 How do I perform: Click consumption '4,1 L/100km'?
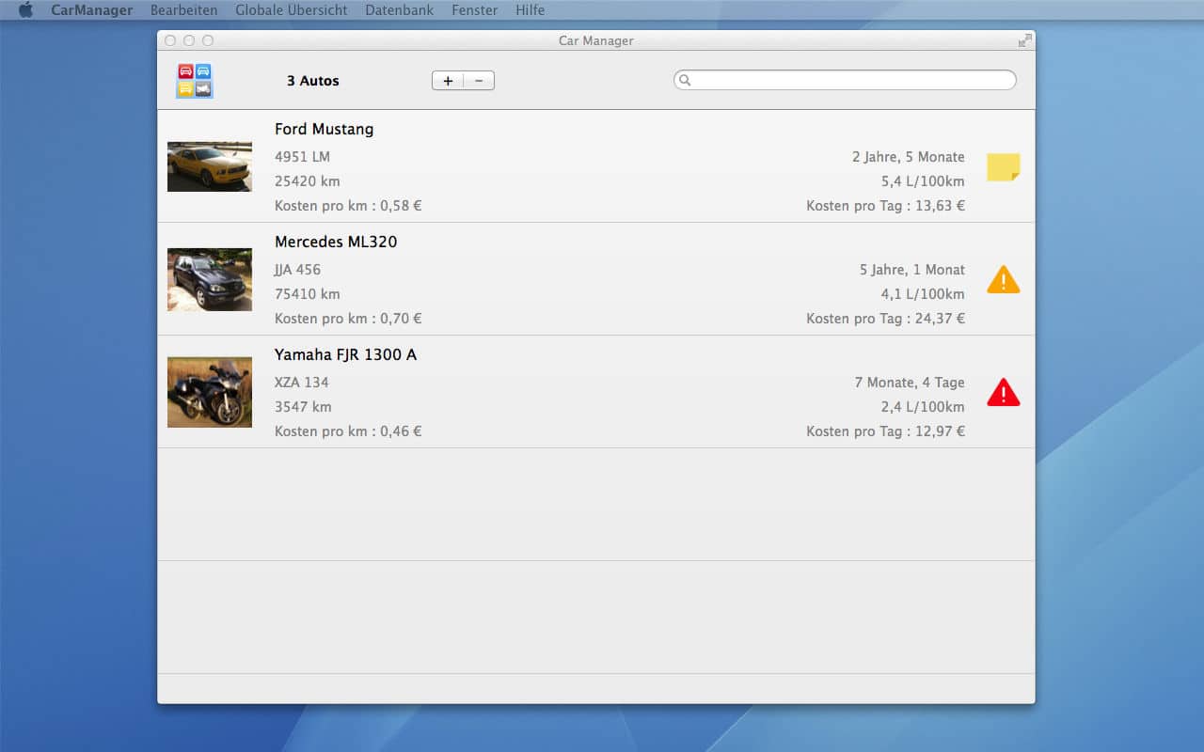[923, 294]
